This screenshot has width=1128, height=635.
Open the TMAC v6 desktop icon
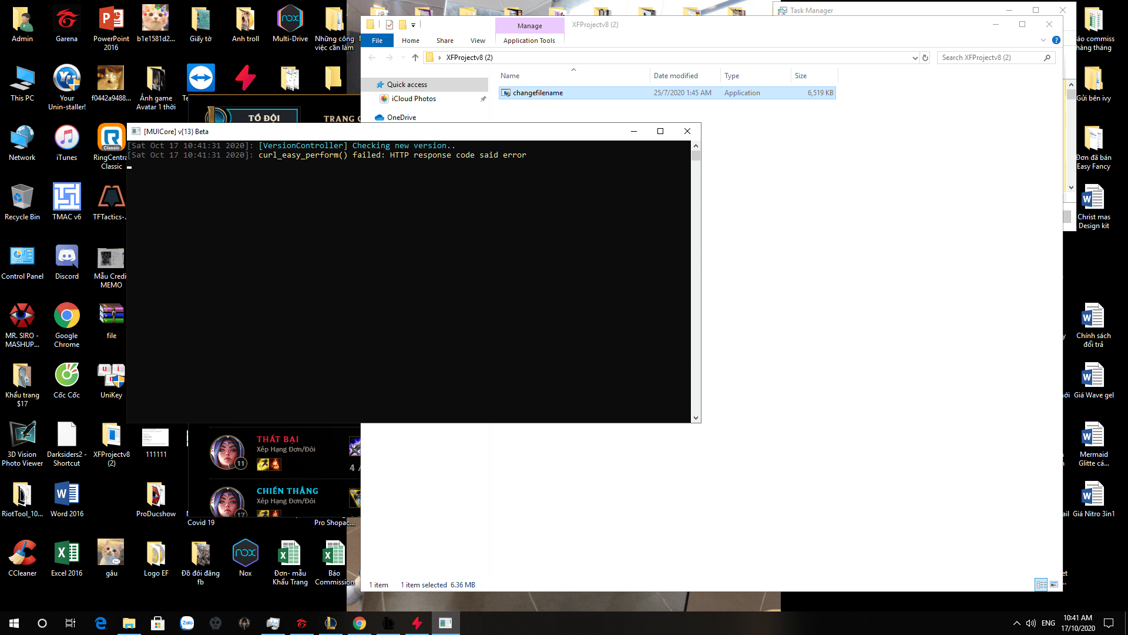[x=67, y=202]
